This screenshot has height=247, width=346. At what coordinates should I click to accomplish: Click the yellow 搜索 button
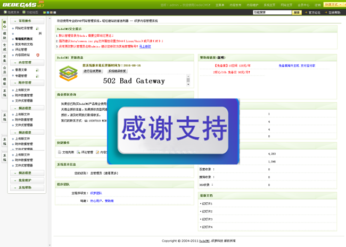tap(297, 13)
